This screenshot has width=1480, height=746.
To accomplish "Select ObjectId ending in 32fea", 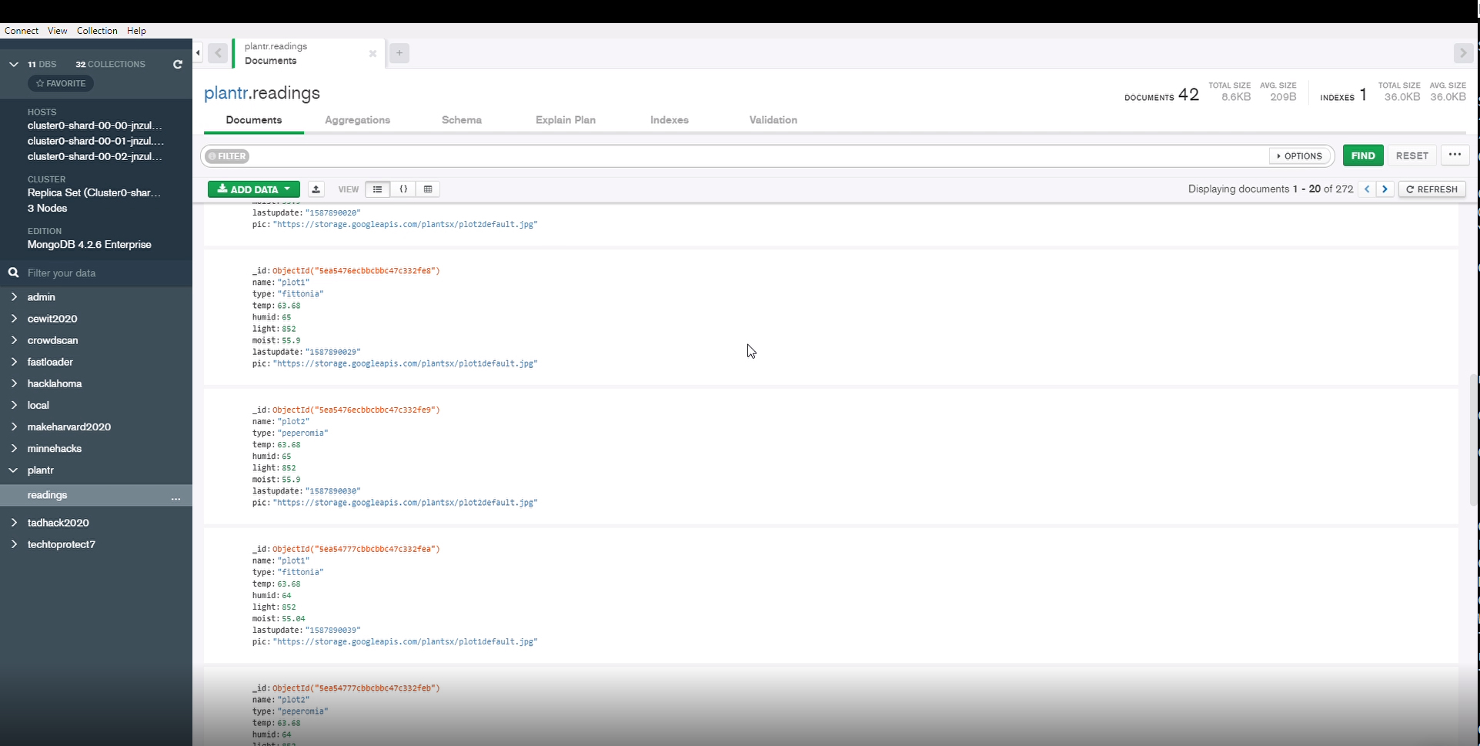I will pos(356,549).
